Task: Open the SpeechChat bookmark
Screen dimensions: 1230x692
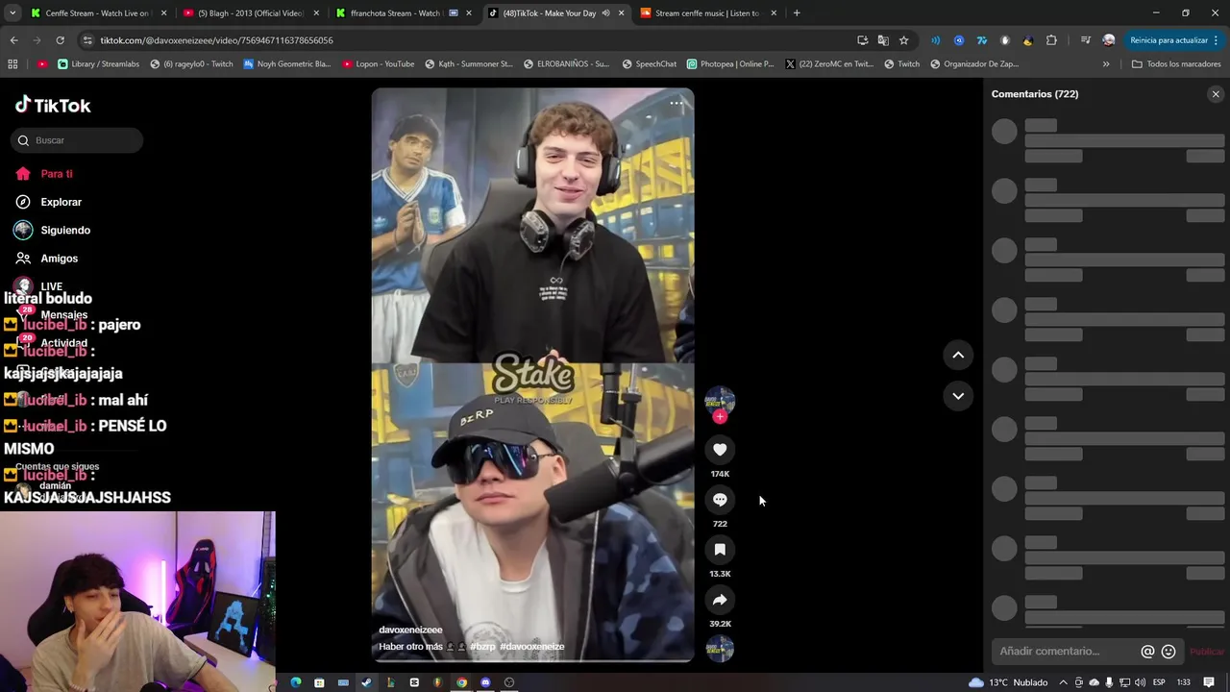Action: tap(649, 64)
